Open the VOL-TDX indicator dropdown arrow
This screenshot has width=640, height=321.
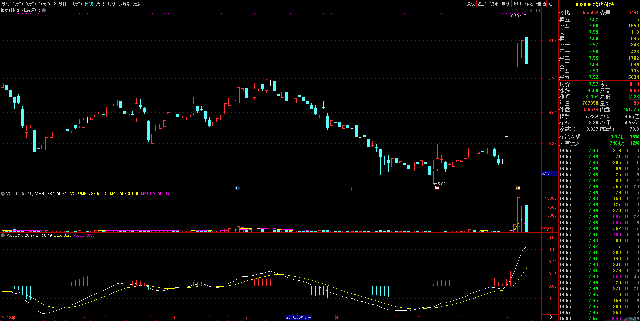click(3, 193)
